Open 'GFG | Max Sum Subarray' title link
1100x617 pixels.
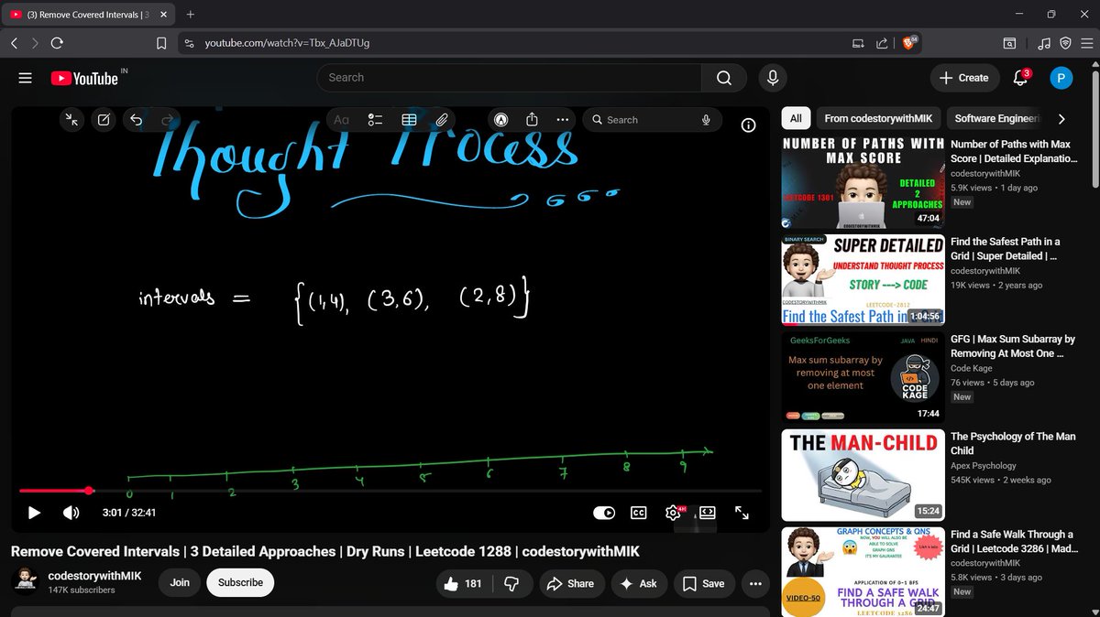(1013, 346)
